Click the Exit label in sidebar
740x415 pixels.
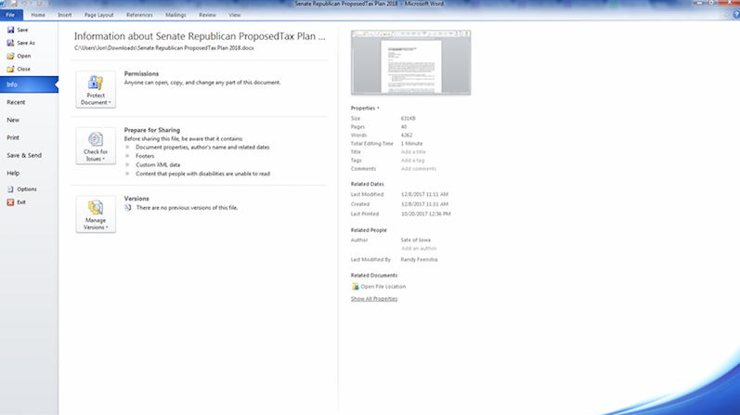click(x=21, y=202)
